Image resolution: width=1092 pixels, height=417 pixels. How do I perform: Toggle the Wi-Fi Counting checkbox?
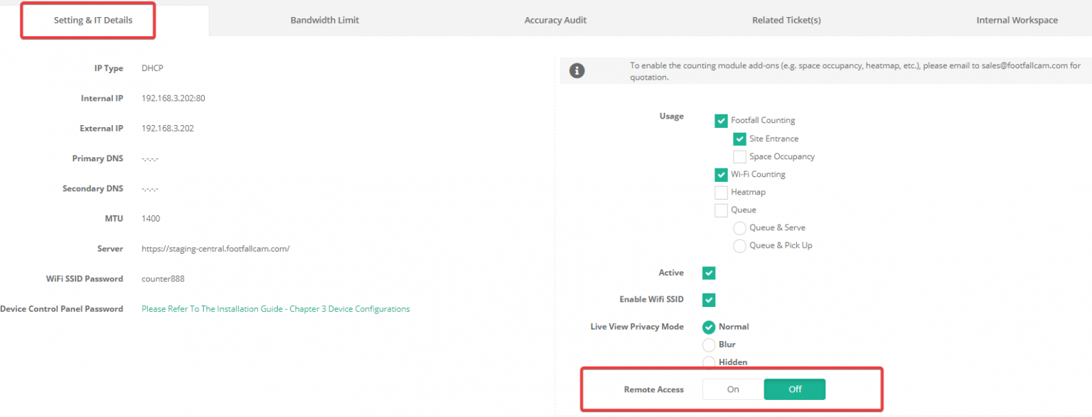[x=721, y=175]
